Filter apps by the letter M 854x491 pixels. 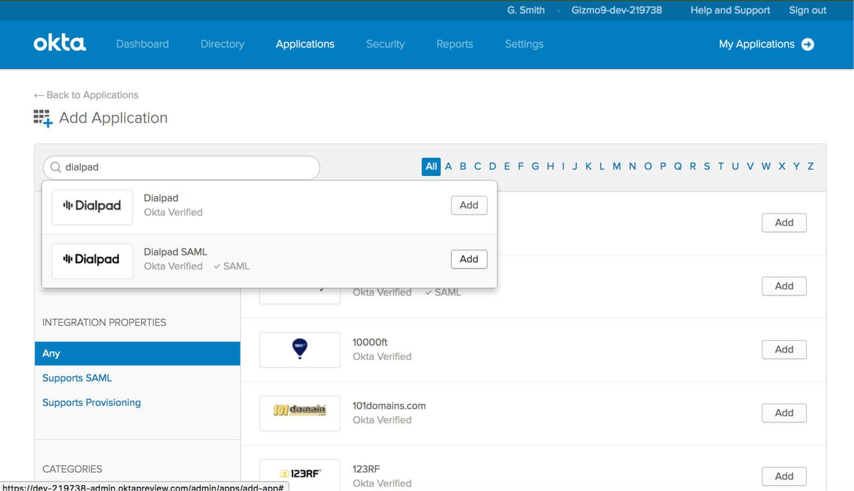(616, 166)
